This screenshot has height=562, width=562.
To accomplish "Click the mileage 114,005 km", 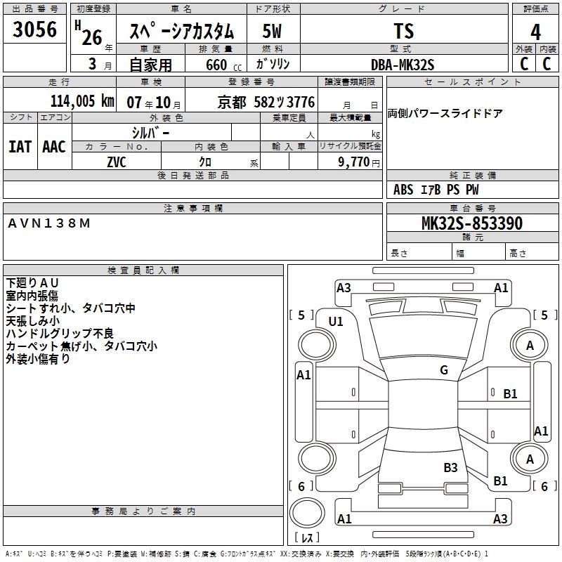I will click(82, 100).
